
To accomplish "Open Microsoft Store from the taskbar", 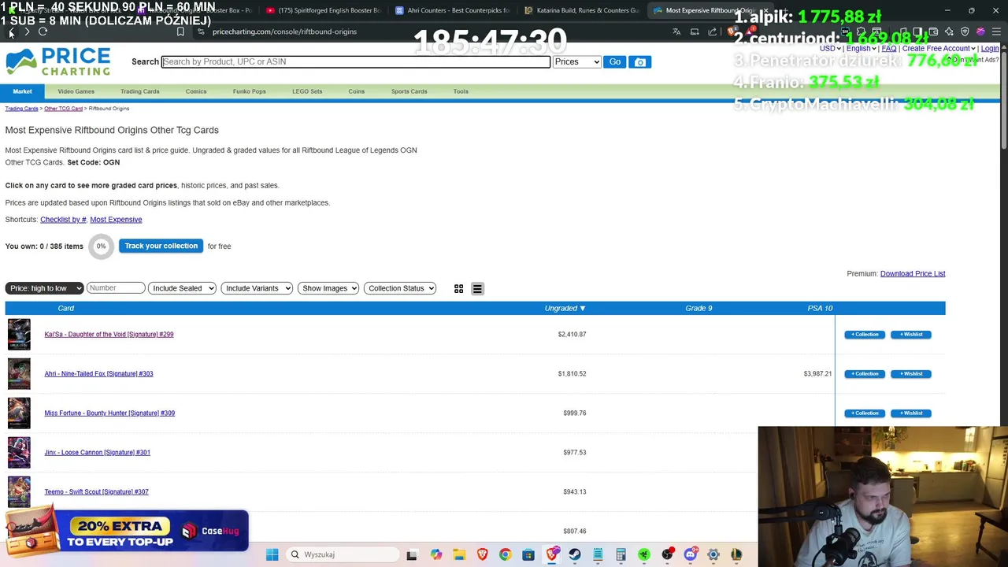I will (528, 554).
